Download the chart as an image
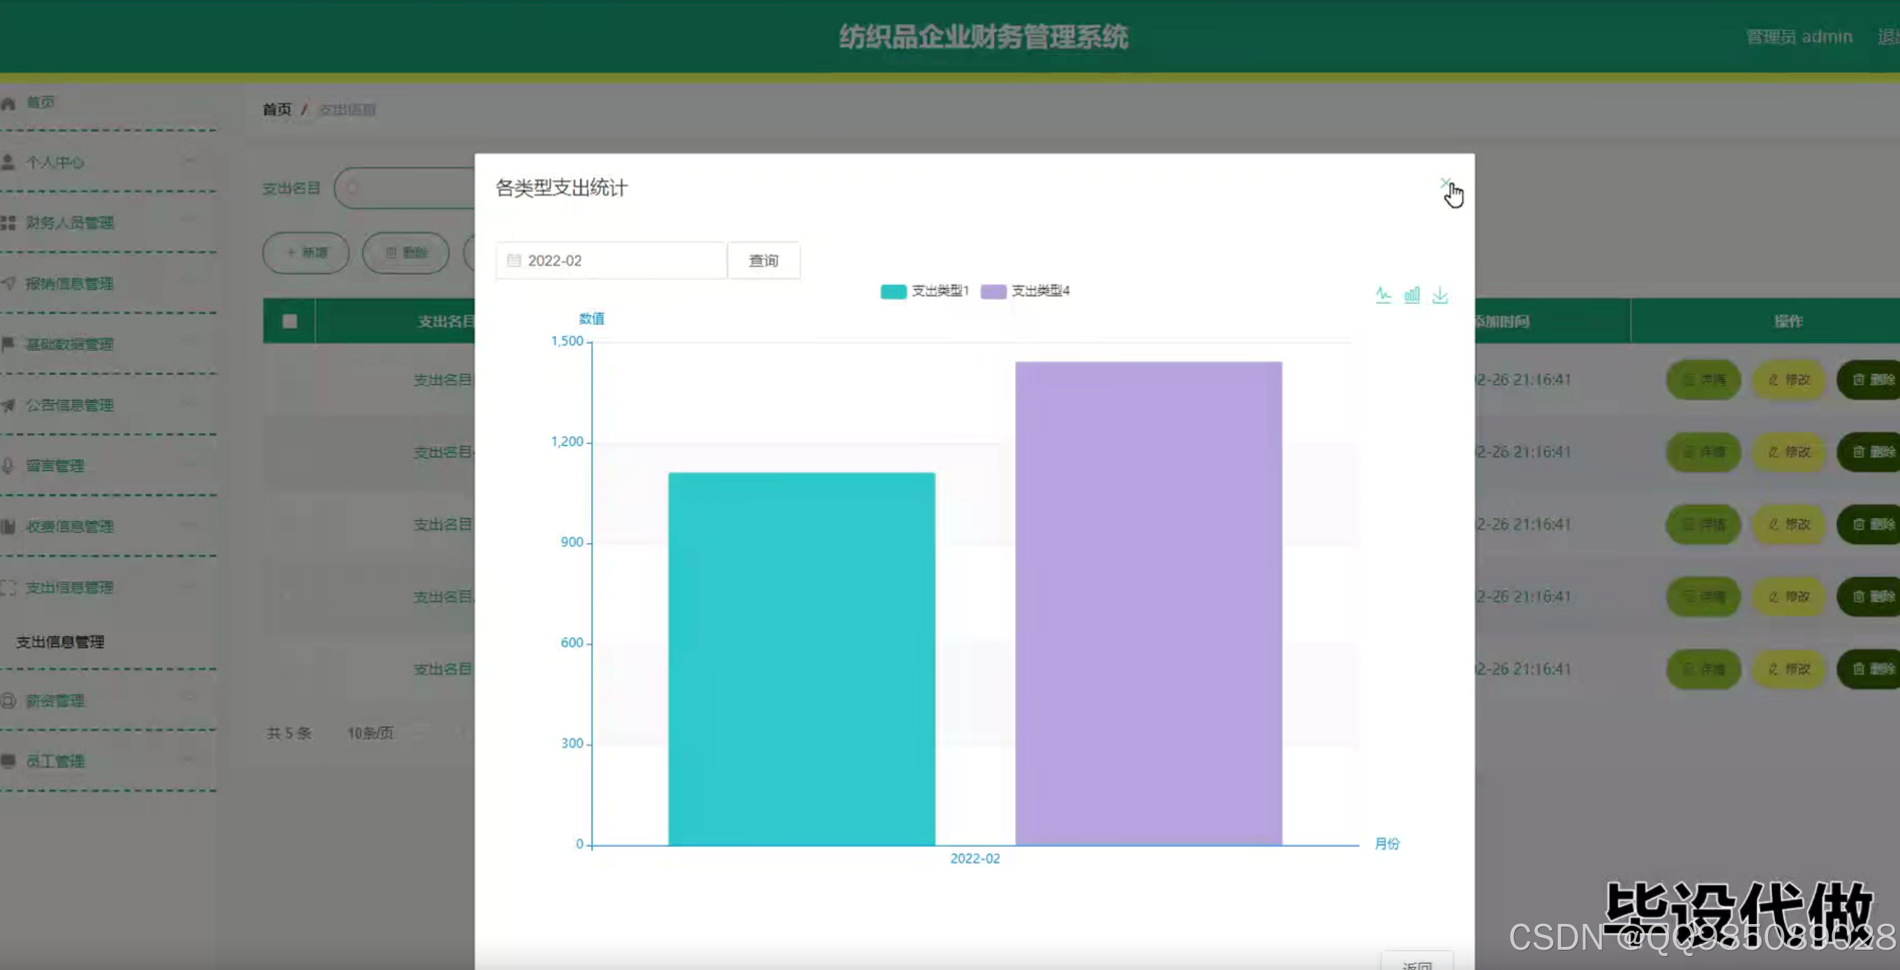The image size is (1900, 970). [1438, 294]
